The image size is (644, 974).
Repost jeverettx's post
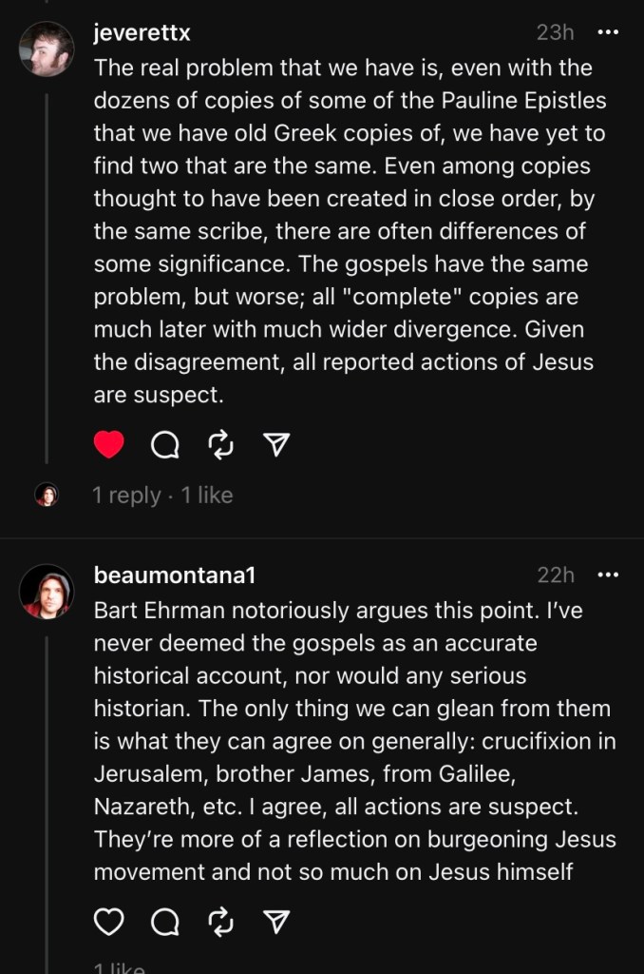click(x=219, y=444)
